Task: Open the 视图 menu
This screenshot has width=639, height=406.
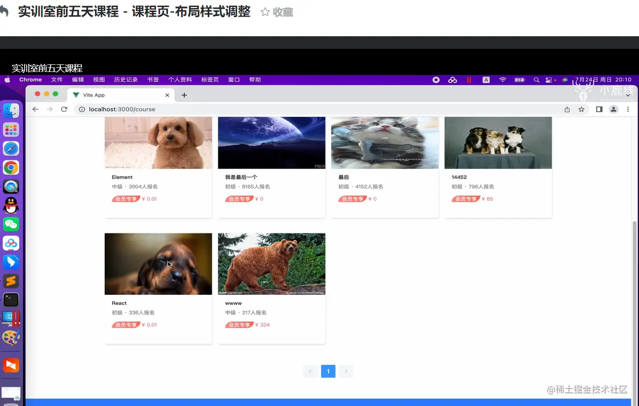Action: point(99,79)
